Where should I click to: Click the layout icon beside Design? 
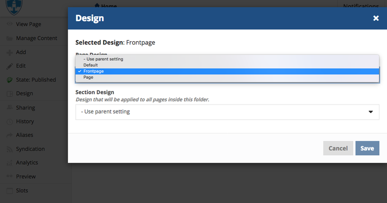(10, 94)
